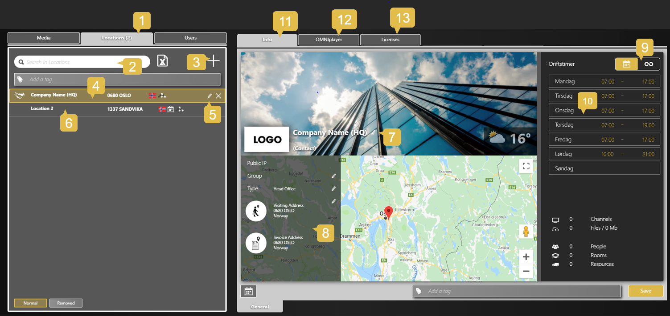
Task: Show Normal locations filter
Action: point(30,303)
